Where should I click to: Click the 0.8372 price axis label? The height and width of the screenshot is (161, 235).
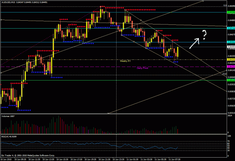(231, 99)
